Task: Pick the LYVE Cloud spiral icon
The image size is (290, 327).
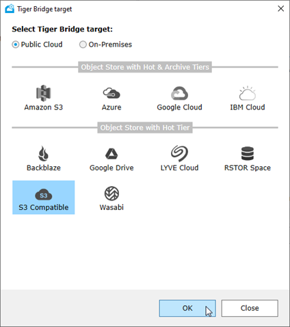Action: click(x=179, y=153)
